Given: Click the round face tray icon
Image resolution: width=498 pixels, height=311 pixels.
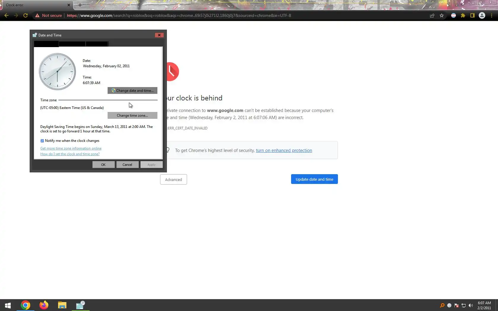Looking at the screenshot, I should coord(449,305).
